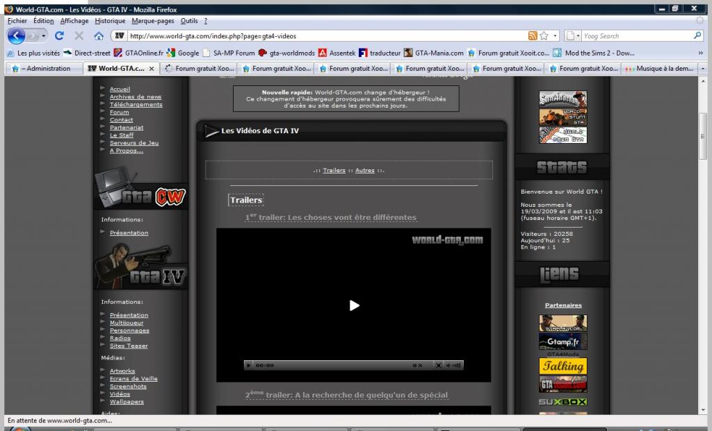Image resolution: width=712 pixels, height=431 pixels.
Task: Click the San Andreas banner in the right sidebar
Action: (x=563, y=99)
